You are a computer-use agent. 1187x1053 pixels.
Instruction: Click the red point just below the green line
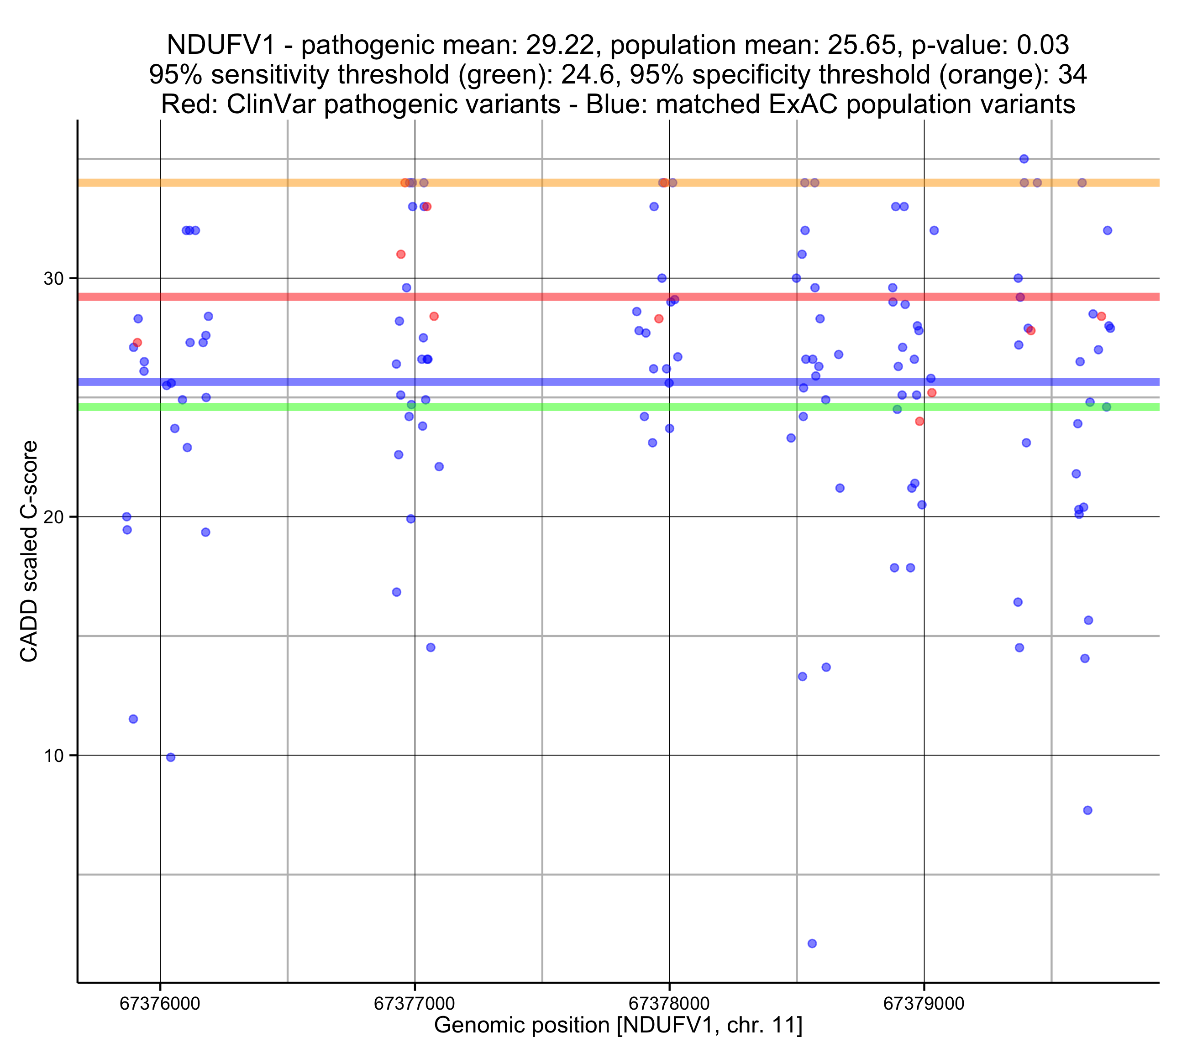(919, 422)
